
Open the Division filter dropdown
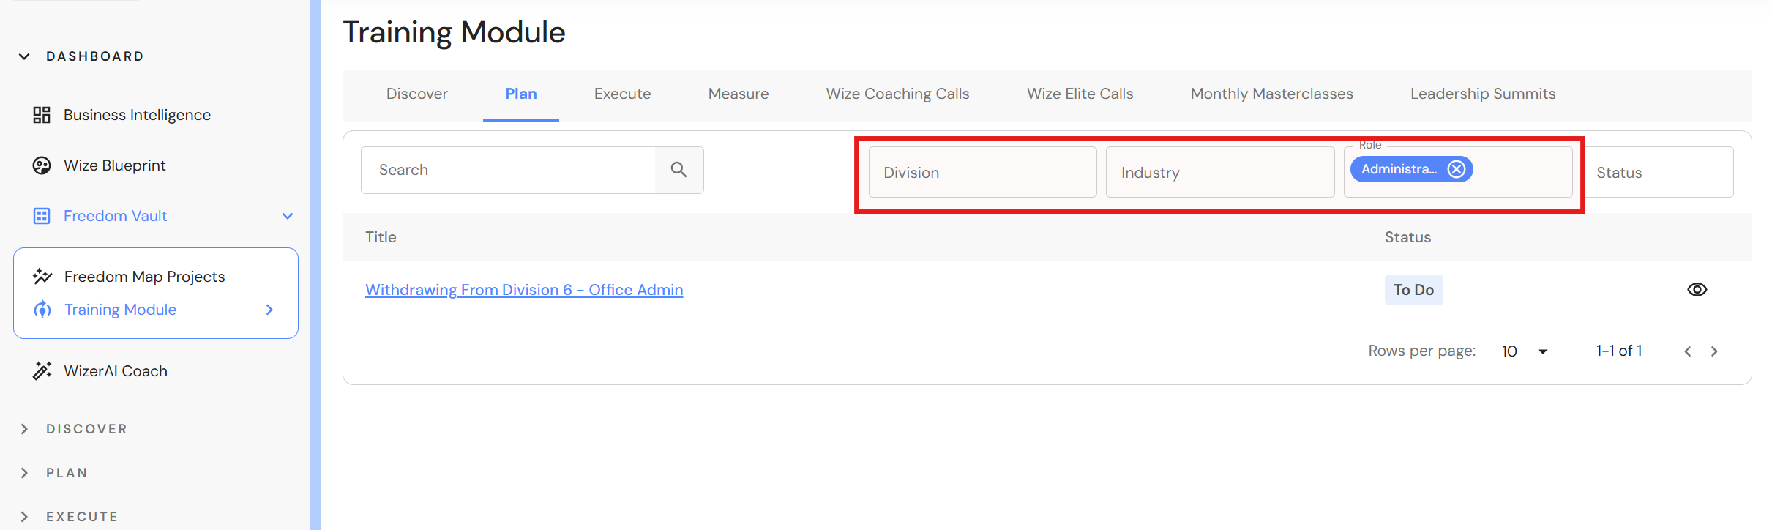pos(982,173)
